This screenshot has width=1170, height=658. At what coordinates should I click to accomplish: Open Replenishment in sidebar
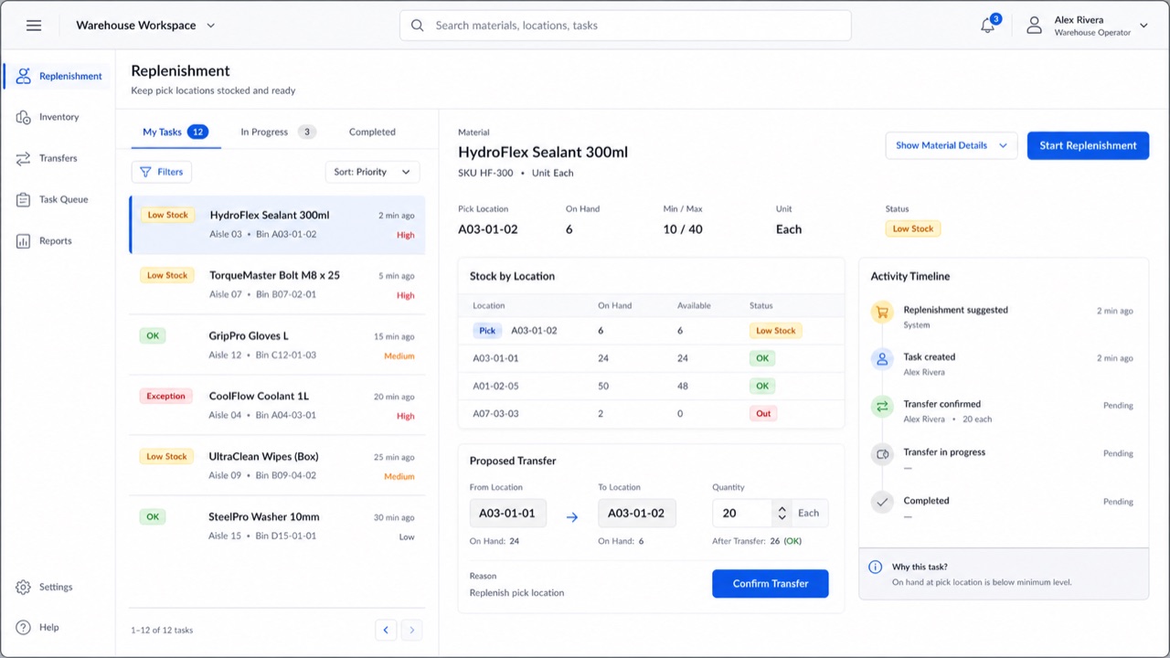tap(58, 76)
